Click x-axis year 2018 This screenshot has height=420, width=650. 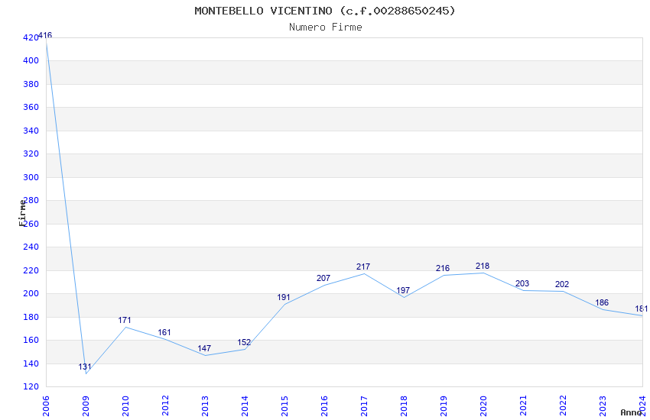coord(404,406)
